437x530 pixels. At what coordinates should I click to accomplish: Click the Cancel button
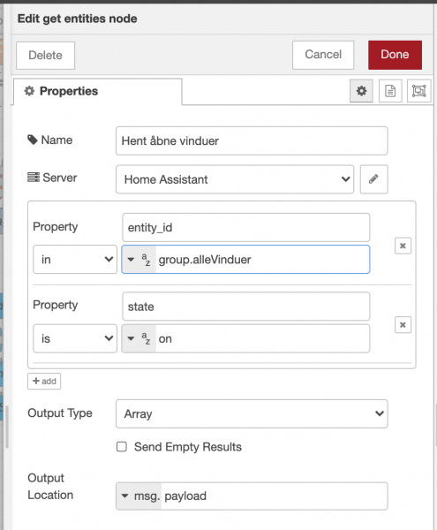[x=323, y=55]
